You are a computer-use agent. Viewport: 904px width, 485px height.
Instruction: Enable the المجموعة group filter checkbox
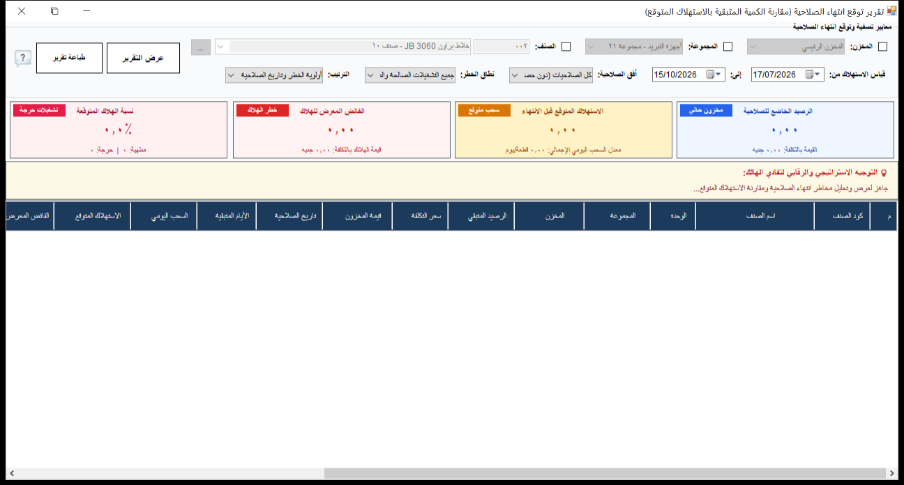click(x=728, y=47)
